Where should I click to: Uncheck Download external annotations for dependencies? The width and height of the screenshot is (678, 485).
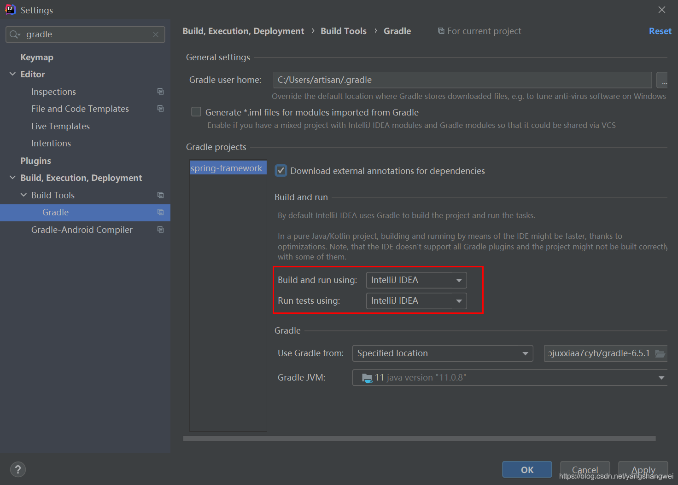point(281,171)
